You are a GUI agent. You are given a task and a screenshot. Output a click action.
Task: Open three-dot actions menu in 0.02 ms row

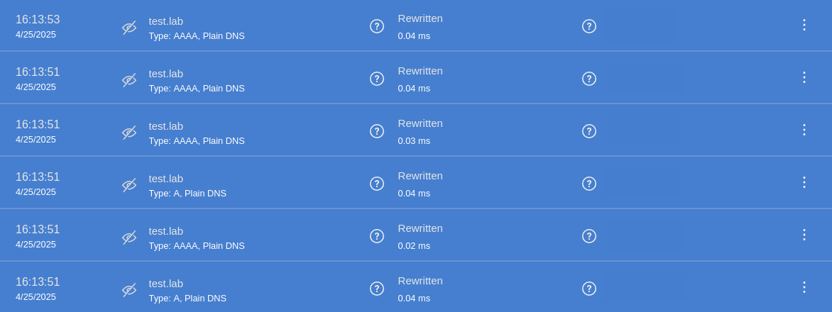pyautogui.click(x=804, y=235)
